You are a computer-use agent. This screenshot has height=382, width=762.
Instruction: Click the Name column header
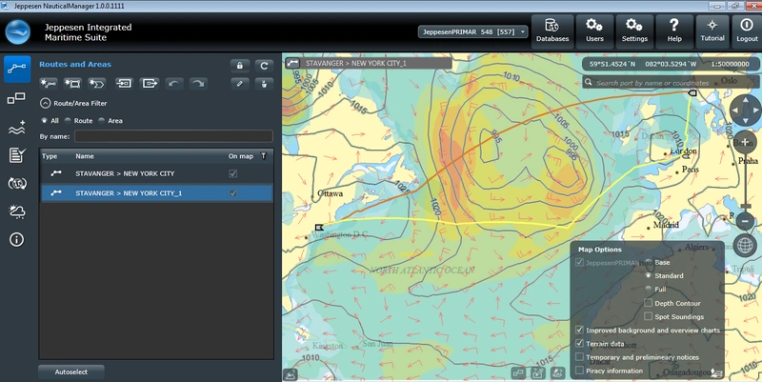click(85, 156)
